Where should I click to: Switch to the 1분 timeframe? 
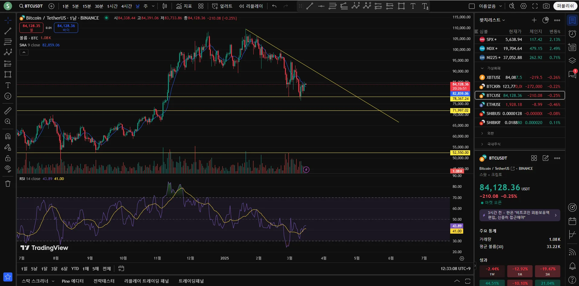coord(65,6)
